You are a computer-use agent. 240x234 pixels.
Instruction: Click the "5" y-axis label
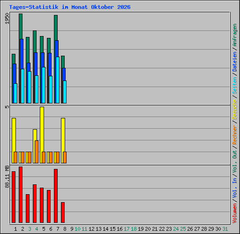tap(7, 107)
